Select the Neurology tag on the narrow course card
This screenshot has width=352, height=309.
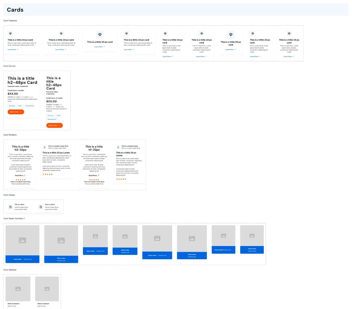51,116
